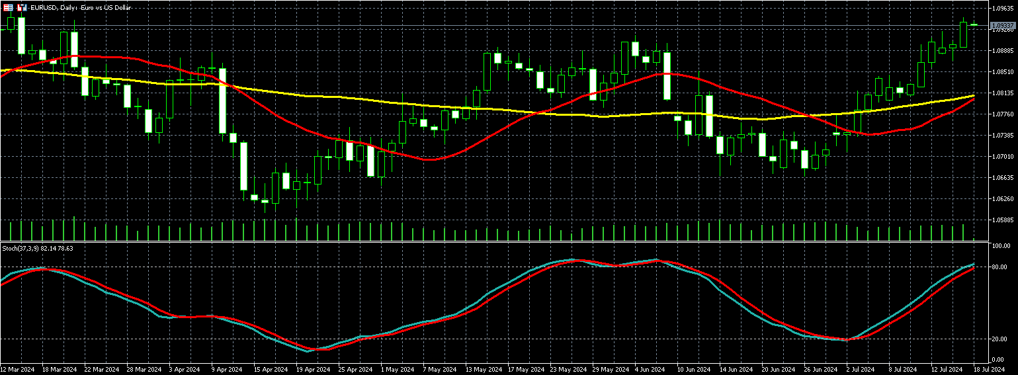
Task: Click the 1 May 2024 date label
Action: tap(399, 370)
